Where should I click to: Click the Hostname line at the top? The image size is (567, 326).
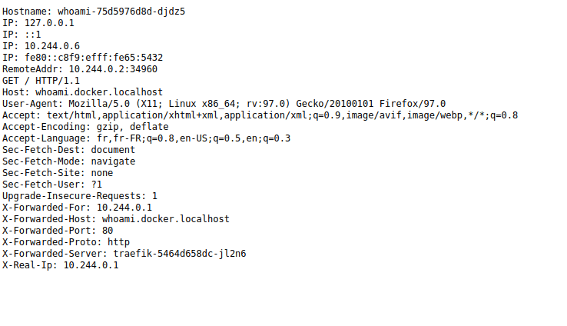[93, 12]
